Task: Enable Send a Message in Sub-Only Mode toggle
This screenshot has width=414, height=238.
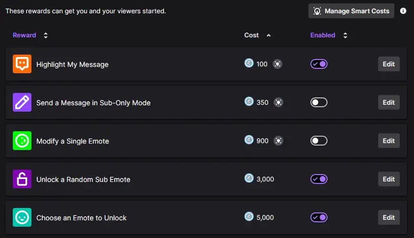Action: click(x=319, y=102)
